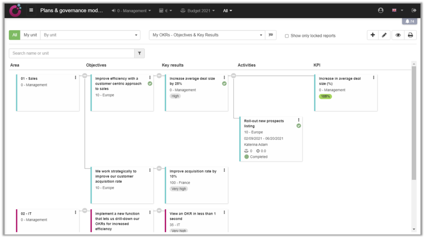
Task: Open the My OKRs report dropdown
Action: pyautogui.click(x=207, y=35)
